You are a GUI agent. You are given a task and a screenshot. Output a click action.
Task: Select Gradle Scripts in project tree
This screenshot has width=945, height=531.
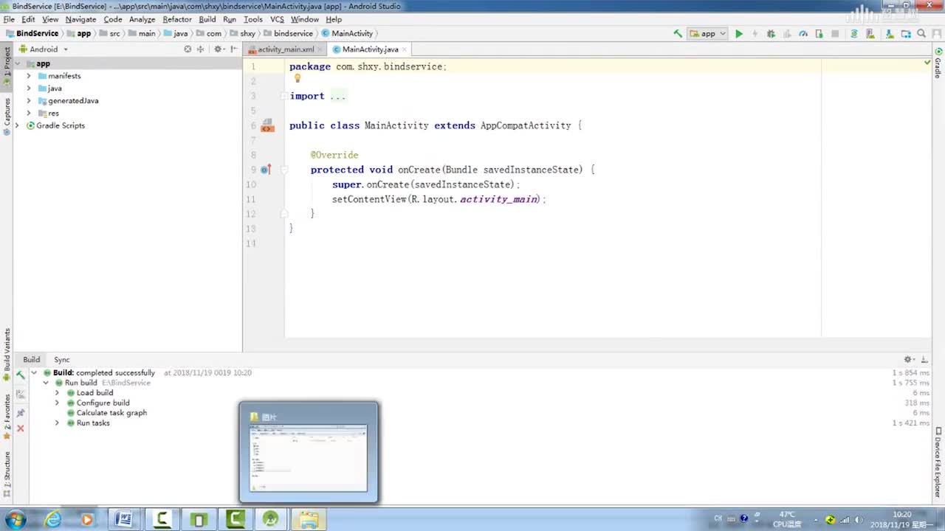point(55,126)
